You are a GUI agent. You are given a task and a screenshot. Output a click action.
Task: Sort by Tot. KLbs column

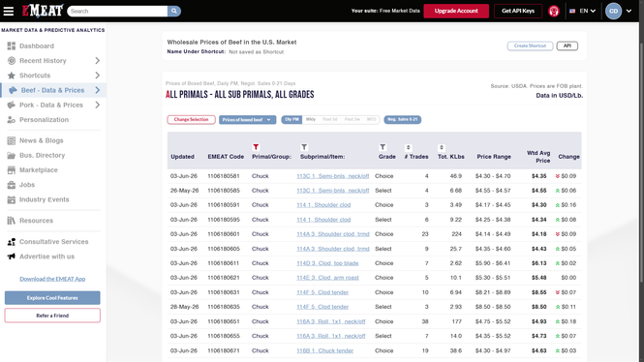pyautogui.click(x=441, y=147)
